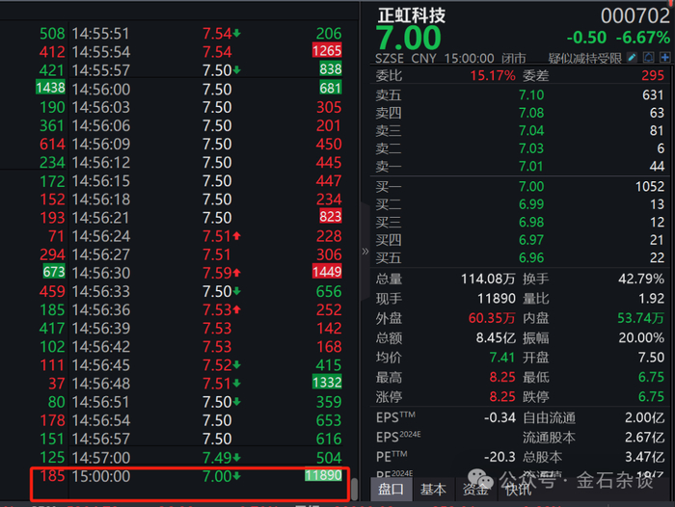Click the 总股本 value 3.47亿
Viewport: 675px width, 507px height.
[645, 457]
